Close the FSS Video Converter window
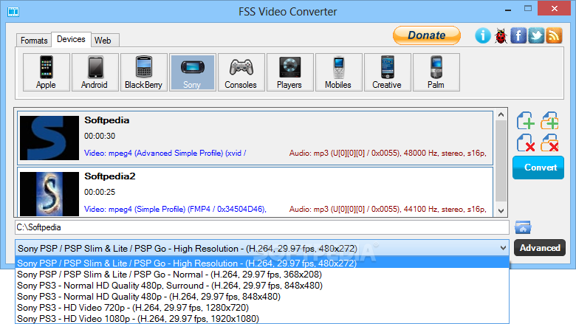Viewport: 576px width, 324px height. tap(554, 8)
